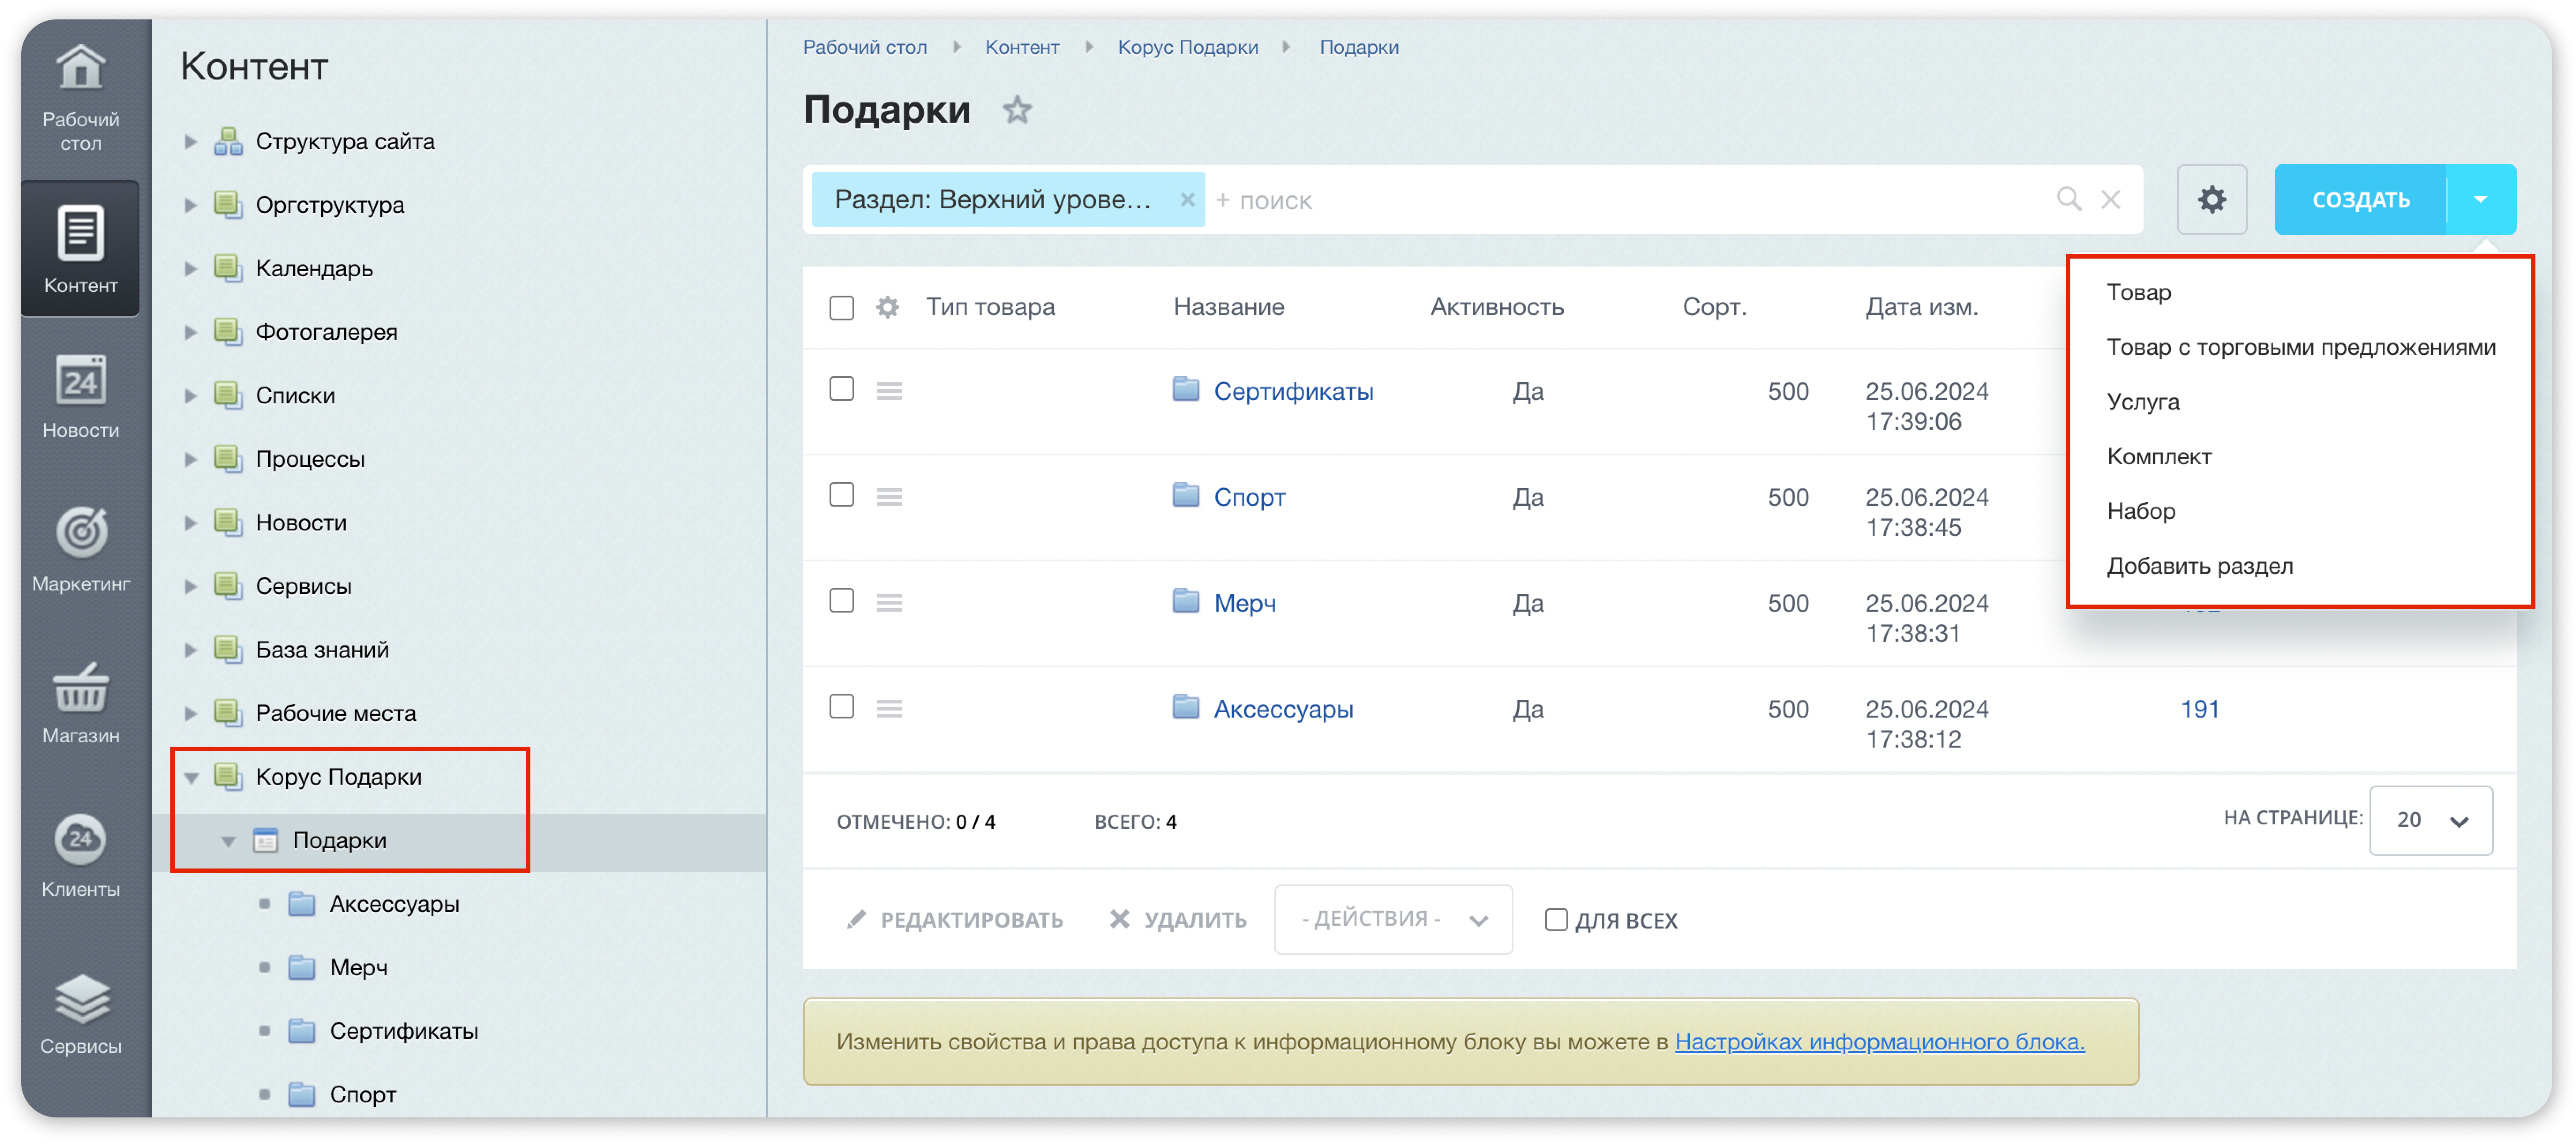This screenshot has width=2576, height=1143.
Task: Click the Структура сайта tree icon
Action: point(228,141)
